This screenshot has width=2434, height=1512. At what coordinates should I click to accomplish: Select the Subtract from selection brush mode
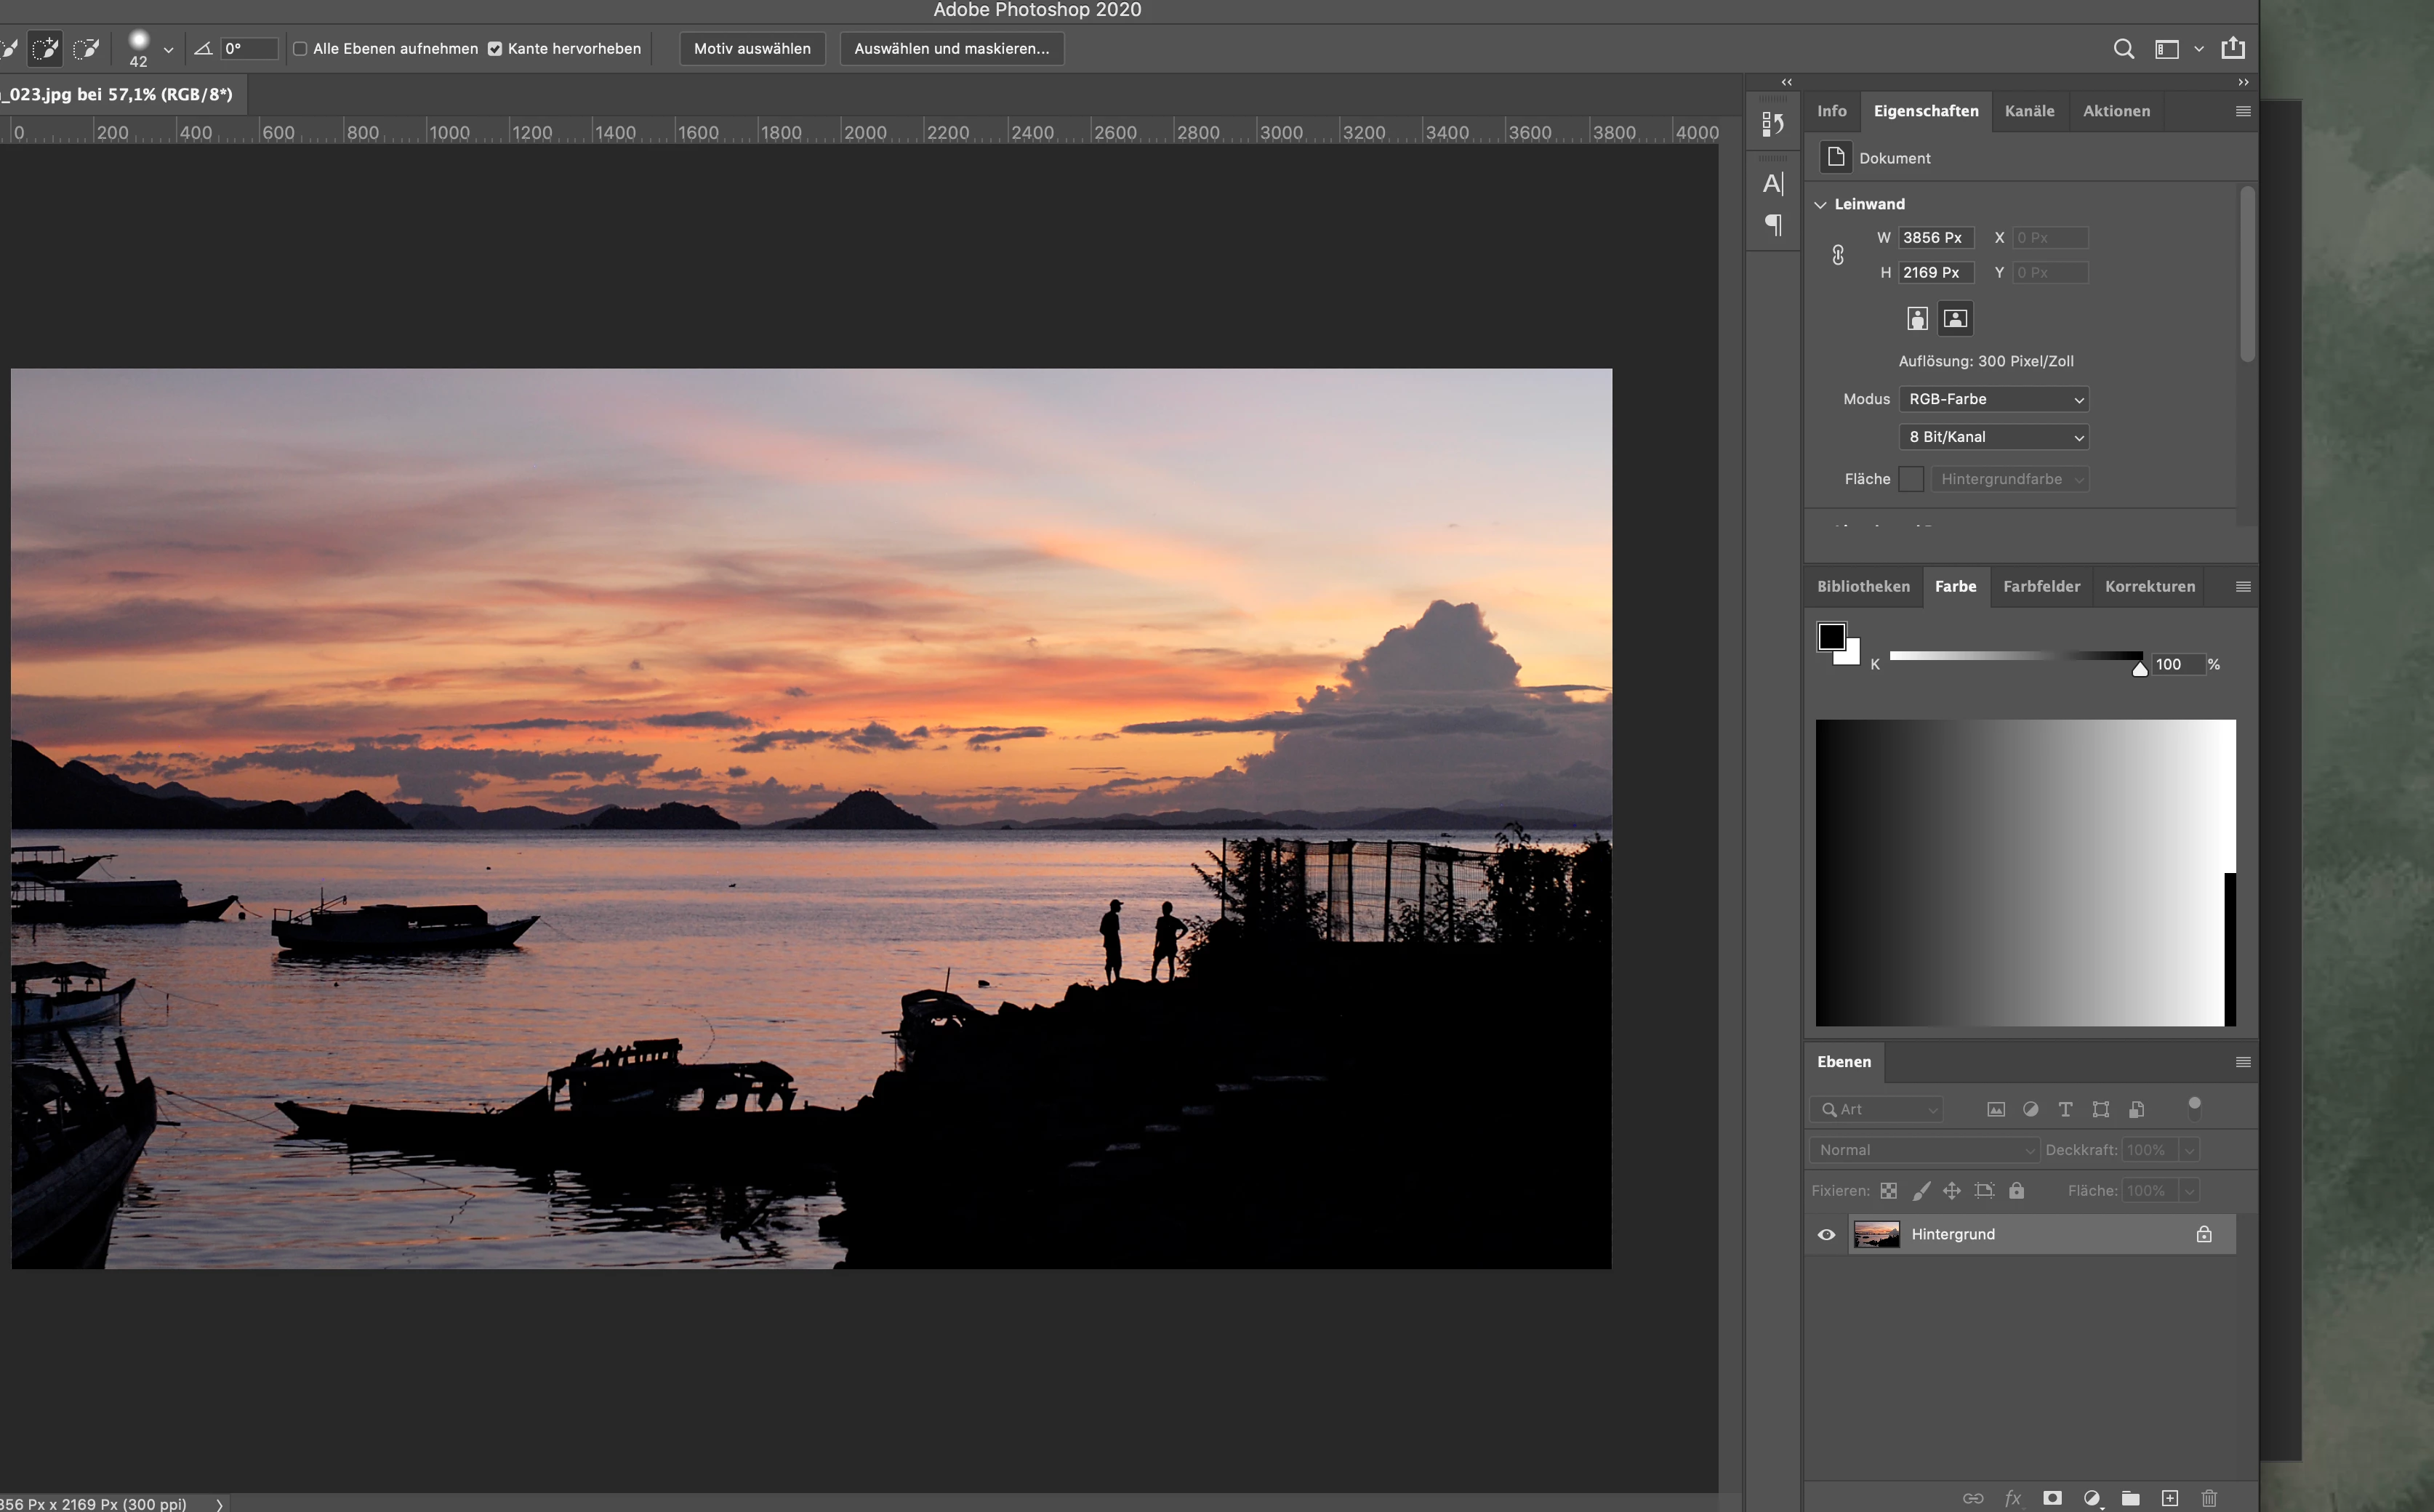coord(87,48)
